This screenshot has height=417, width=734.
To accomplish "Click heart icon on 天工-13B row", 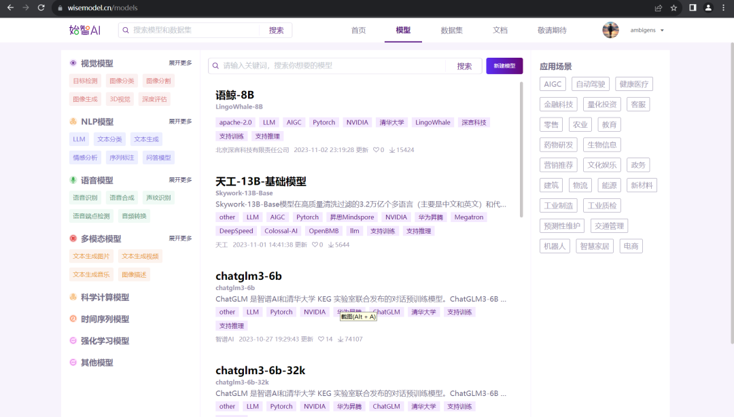I will 315,244.
